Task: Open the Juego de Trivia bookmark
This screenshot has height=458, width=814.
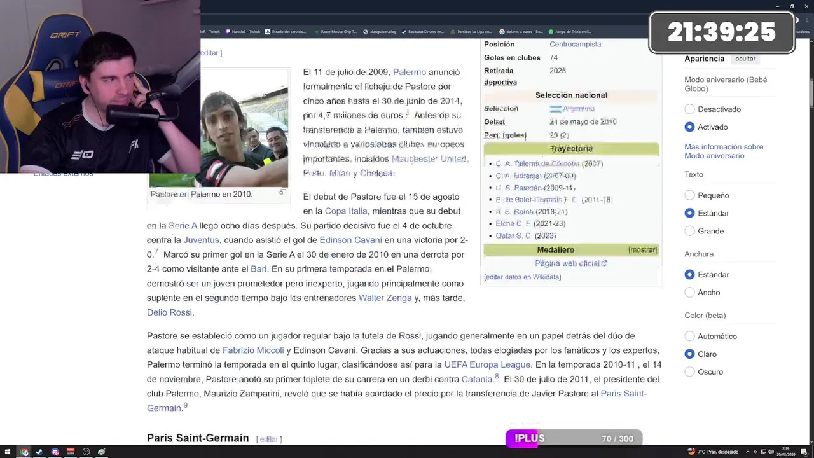Action: [570, 32]
